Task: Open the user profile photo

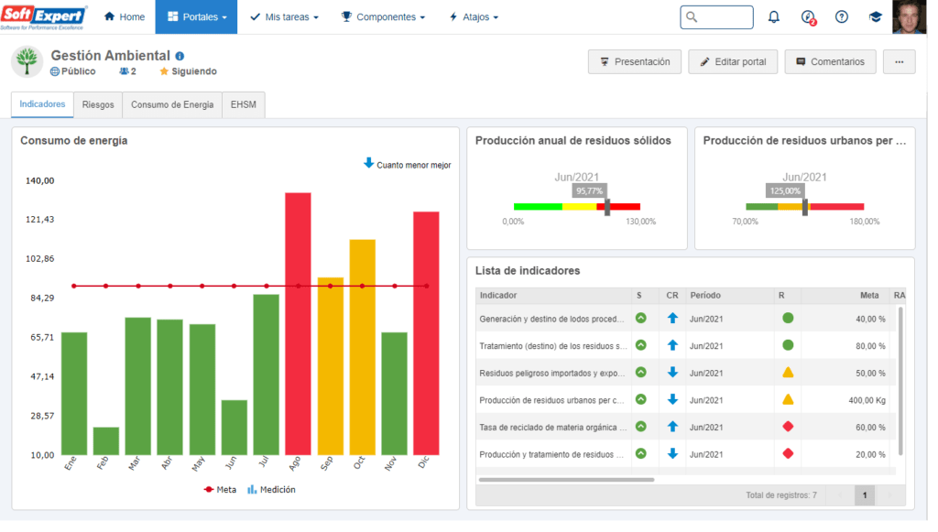Action: (909, 16)
